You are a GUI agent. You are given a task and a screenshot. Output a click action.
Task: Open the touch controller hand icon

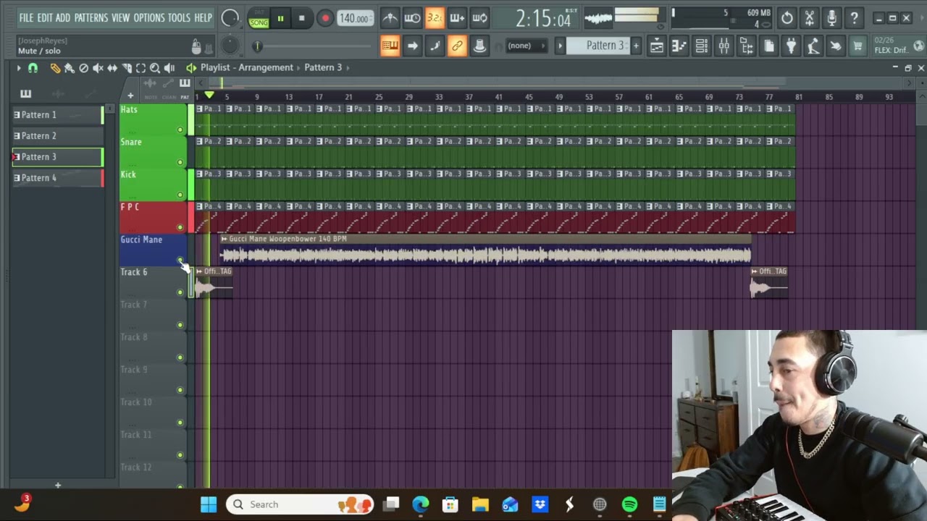[836, 46]
